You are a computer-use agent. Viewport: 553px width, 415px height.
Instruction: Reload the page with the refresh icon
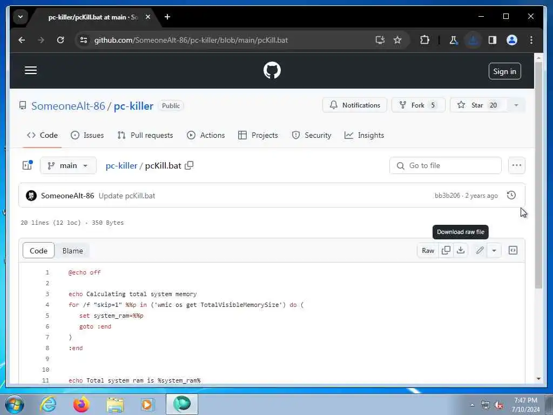60,40
